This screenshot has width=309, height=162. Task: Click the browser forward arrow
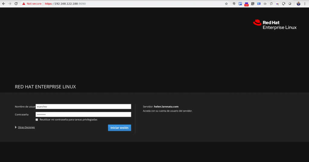coord(10,4)
